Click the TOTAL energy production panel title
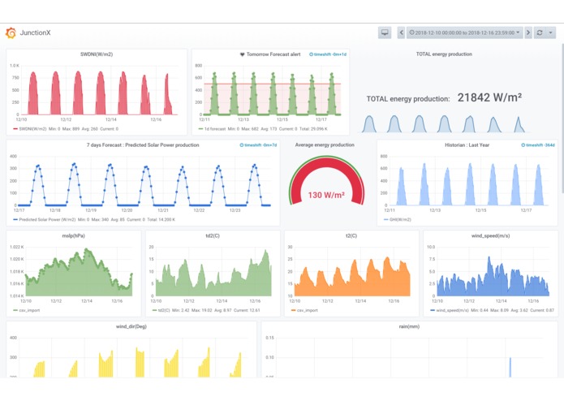The image size is (564, 401). [444, 54]
